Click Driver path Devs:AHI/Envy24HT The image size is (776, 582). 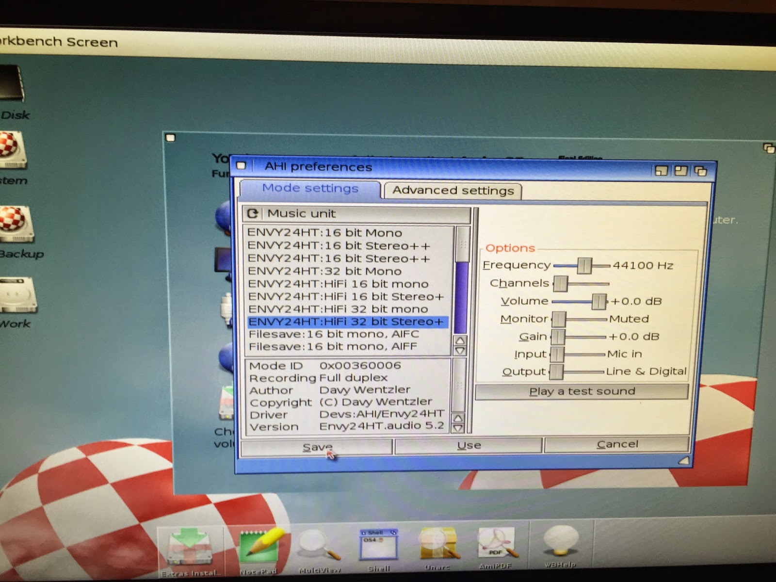tap(382, 414)
